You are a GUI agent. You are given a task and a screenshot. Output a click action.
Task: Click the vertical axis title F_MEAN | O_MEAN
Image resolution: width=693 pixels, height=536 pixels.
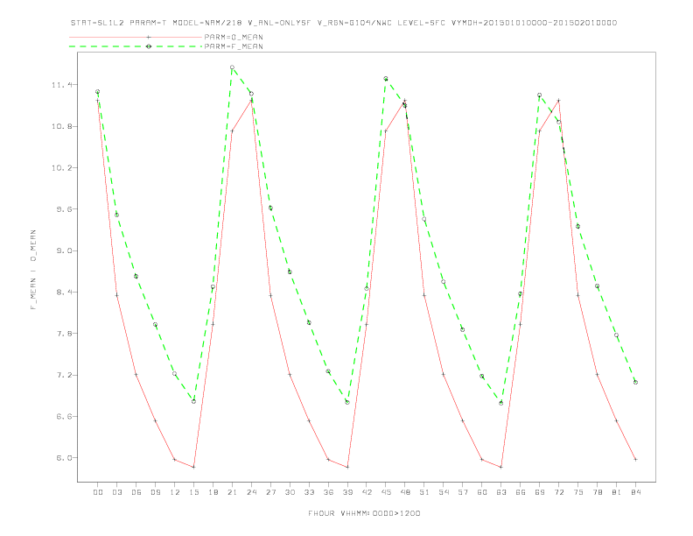click(x=33, y=270)
